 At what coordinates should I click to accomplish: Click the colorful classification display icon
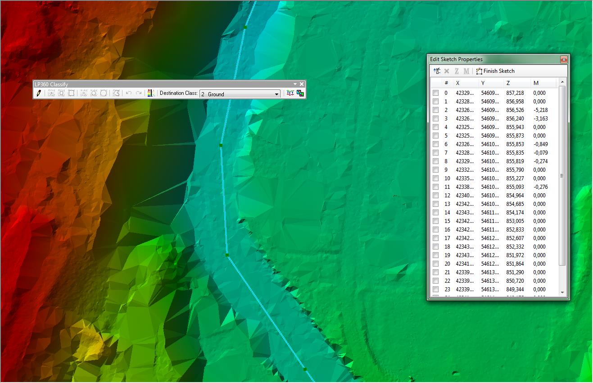150,93
